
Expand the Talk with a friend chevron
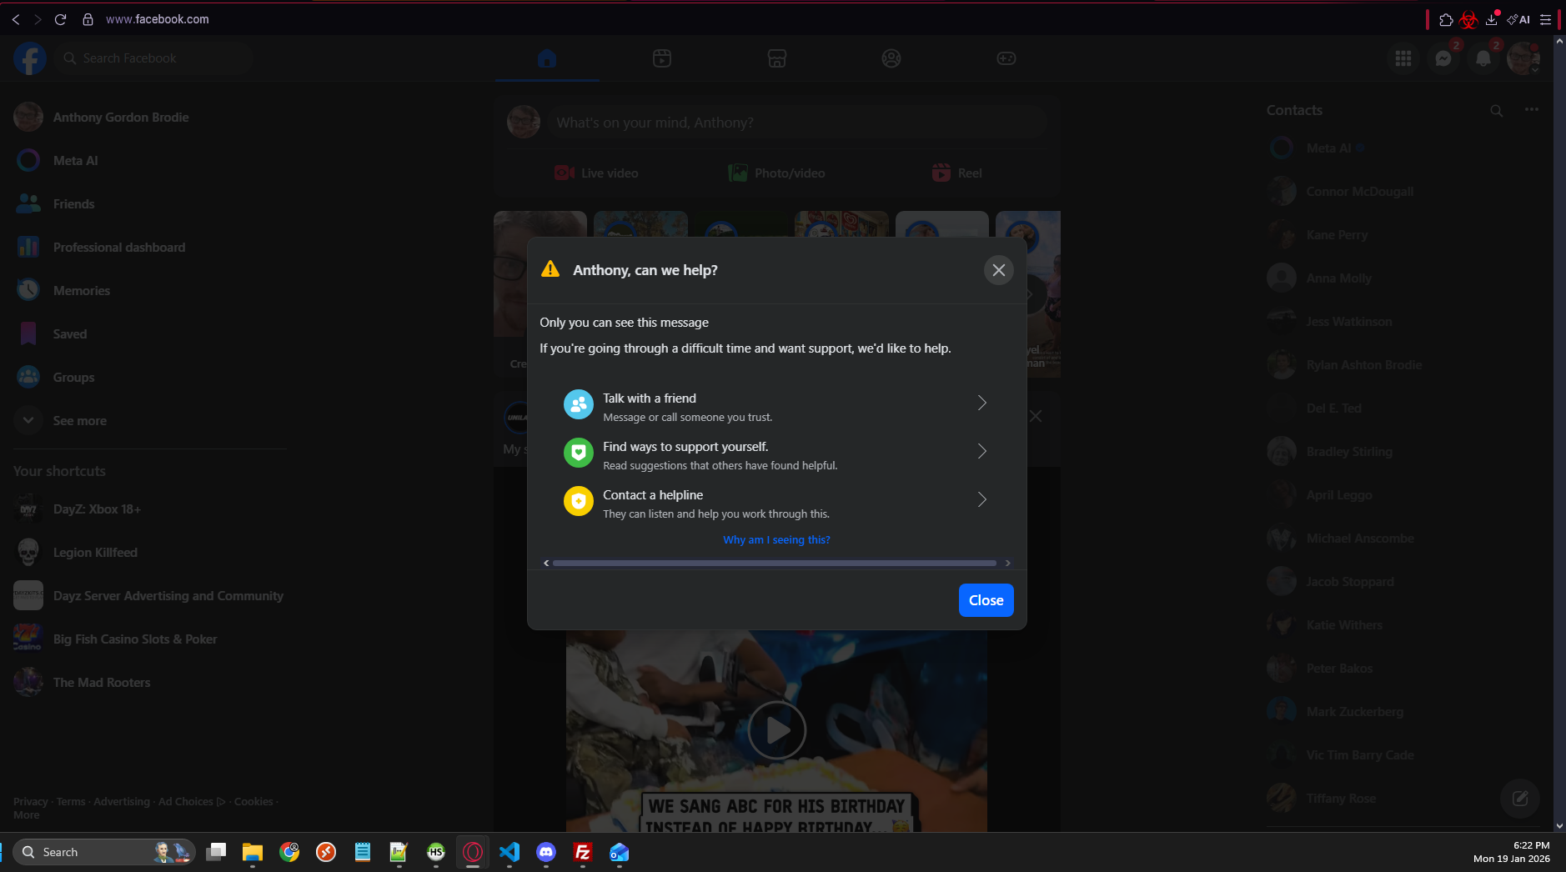[981, 403]
